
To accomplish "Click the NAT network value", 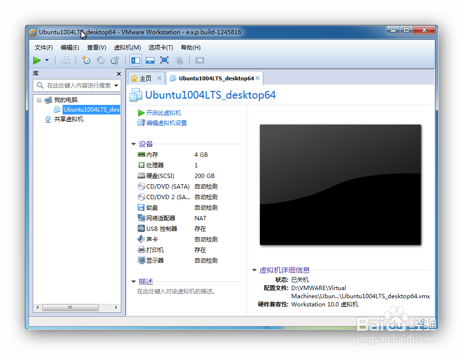I will coord(200,218).
